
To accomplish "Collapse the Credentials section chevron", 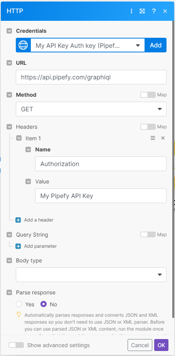I will click(x=9, y=31).
